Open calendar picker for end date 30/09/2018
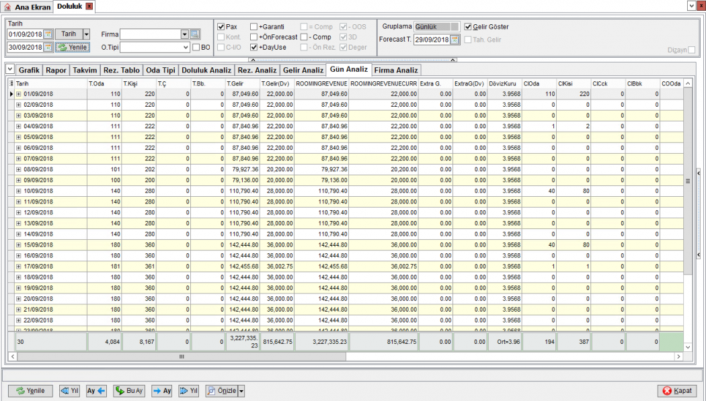The width and height of the screenshot is (706, 401). (48, 47)
